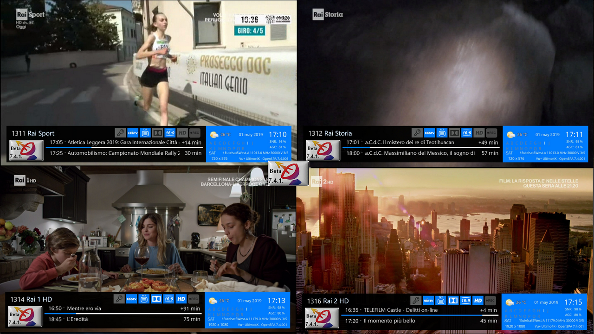Click the Beta 7.4.1 logo in Rai 2 HD infobar

click(322, 318)
